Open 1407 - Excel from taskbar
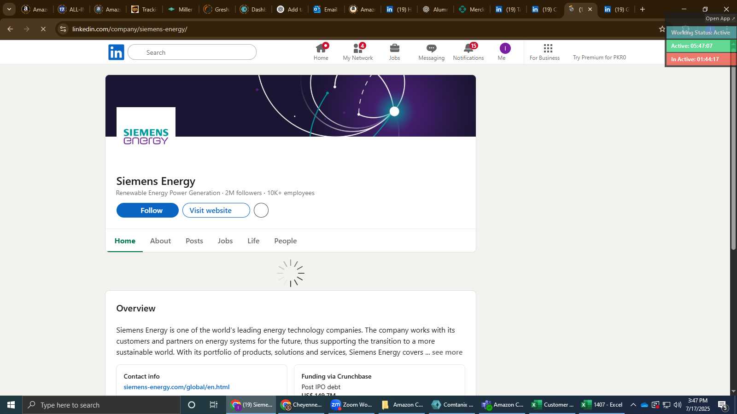Image resolution: width=737 pixels, height=414 pixels. [x=602, y=405]
